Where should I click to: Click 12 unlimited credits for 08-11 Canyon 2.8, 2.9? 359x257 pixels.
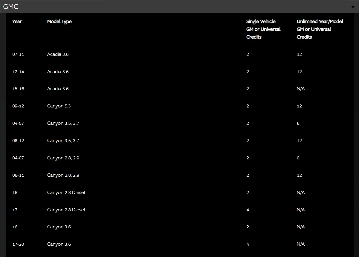click(x=299, y=175)
